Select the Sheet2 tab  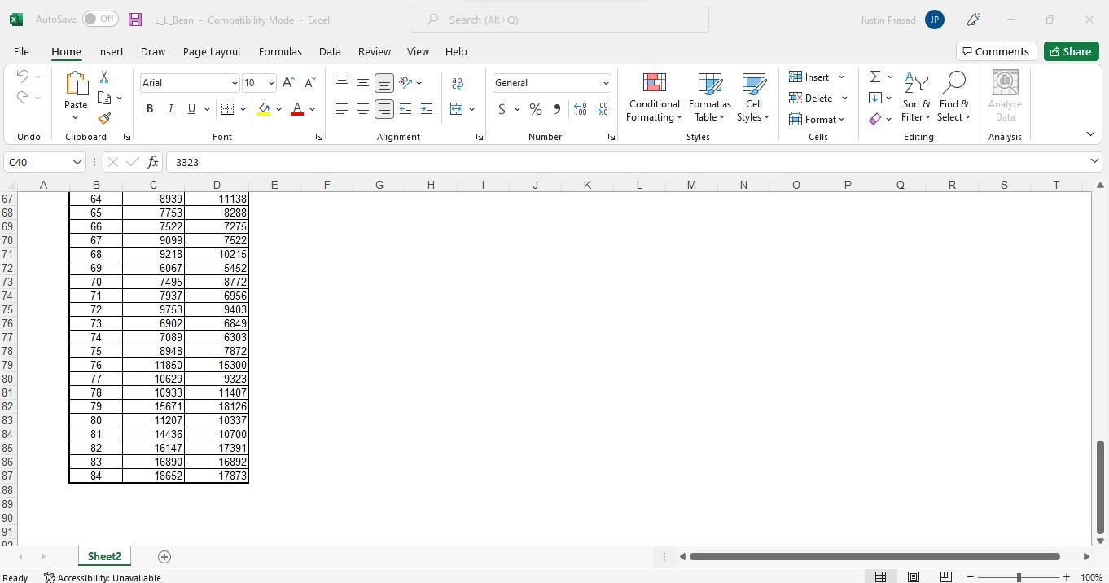point(103,556)
